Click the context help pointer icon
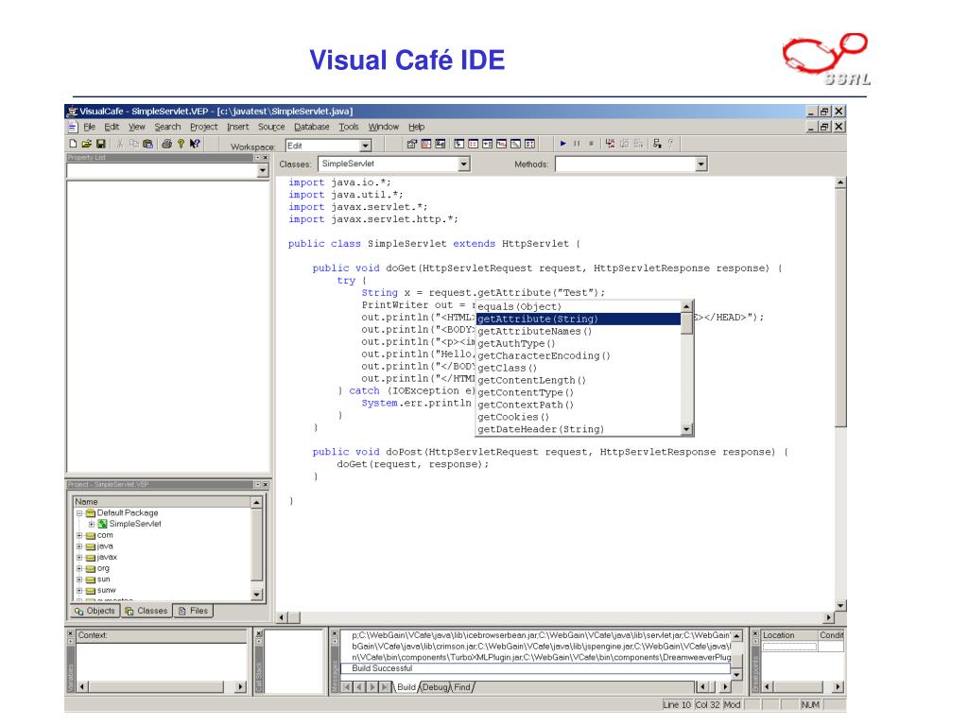 (195, 144)
